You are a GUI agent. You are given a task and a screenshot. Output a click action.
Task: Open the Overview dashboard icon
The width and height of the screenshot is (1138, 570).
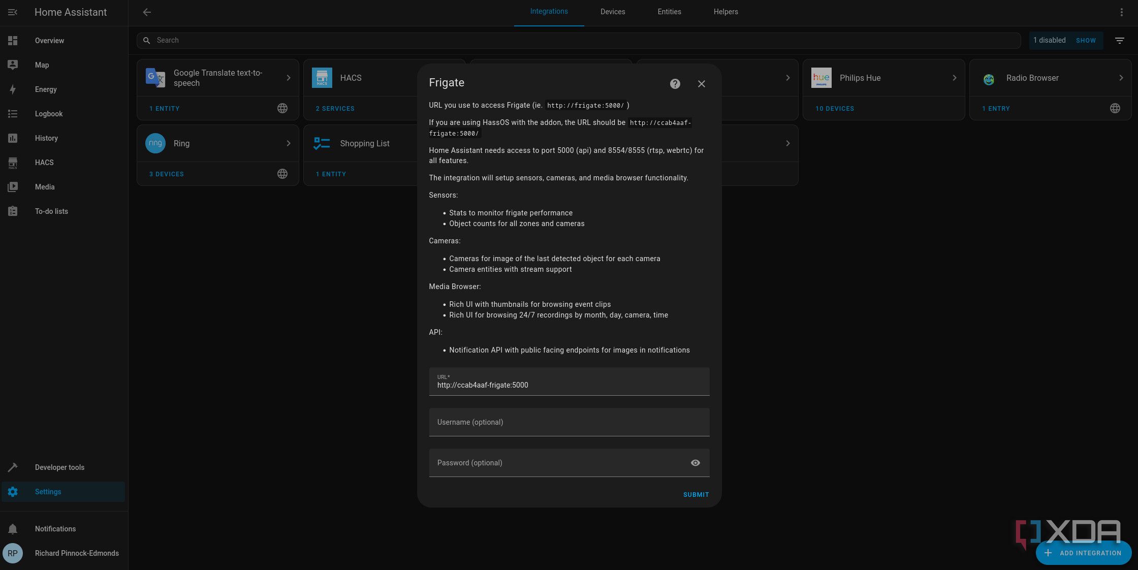click(13, 41)
